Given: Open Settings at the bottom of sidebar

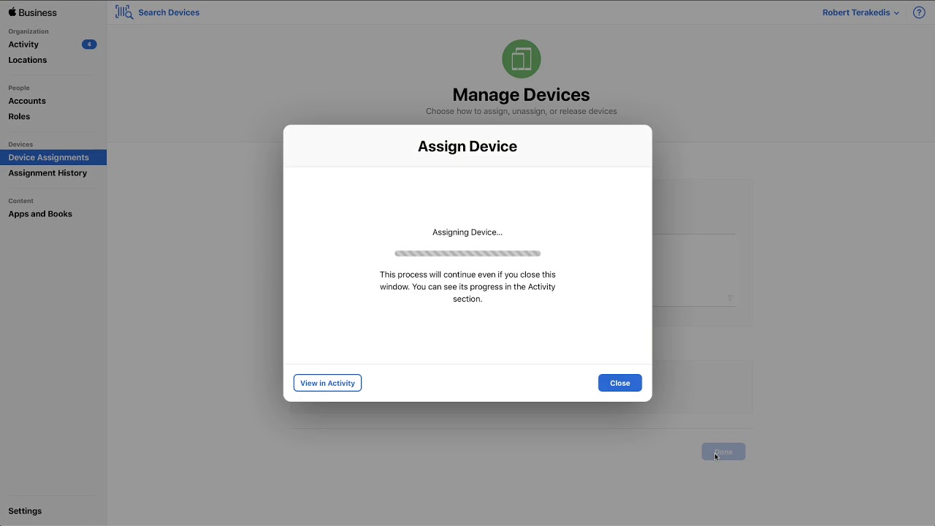Looking at the screenshot, I should coord(25,511).
